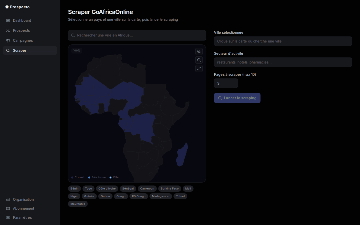Viewport: 360px width, 225px height.
Task: Open Campagnes in the sidebar
Action: [30, 40]
